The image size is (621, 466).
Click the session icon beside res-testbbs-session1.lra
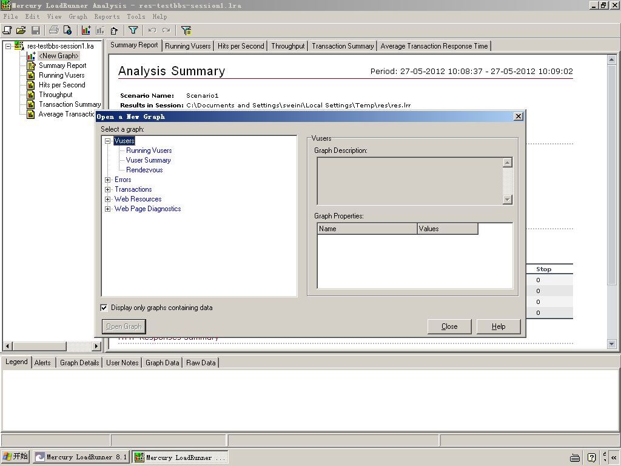[x=19, y=46]
